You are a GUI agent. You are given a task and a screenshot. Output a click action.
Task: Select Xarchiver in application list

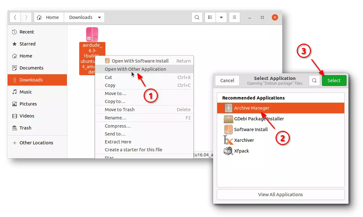coord(281,140)
